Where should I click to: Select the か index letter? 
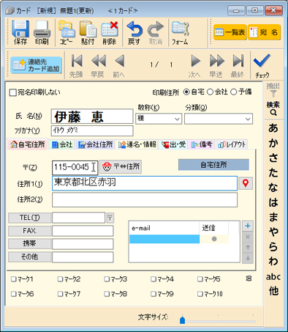click(x=273, y=143)
